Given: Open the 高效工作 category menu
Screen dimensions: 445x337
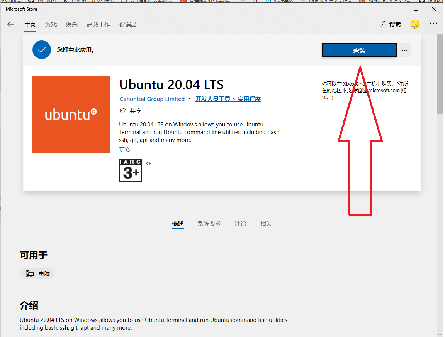Looking at the screenshot, I should (98, 24).
